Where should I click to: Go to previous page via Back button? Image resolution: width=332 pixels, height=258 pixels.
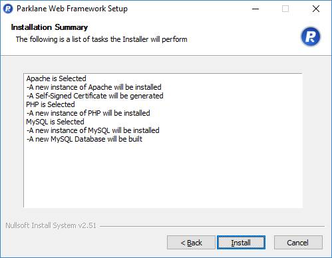tap(191, 243)
